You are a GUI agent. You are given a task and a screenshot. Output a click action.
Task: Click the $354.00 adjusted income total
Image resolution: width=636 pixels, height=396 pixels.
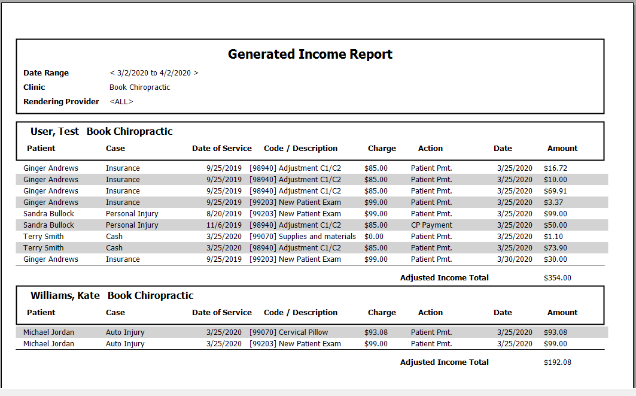click(557, 278)
